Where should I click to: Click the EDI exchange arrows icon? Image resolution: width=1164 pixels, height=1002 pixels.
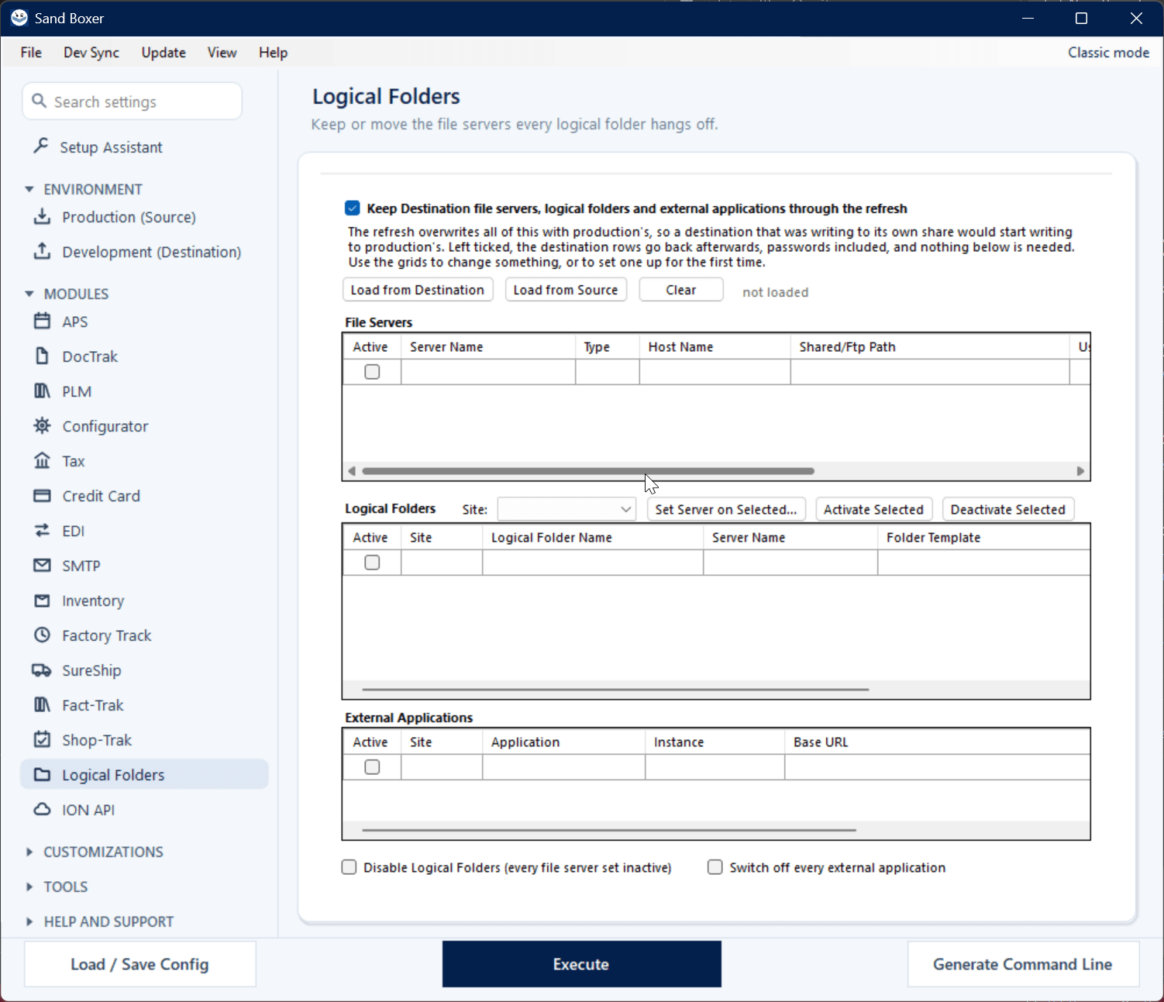pyautogui.click(x=42, y=530)
